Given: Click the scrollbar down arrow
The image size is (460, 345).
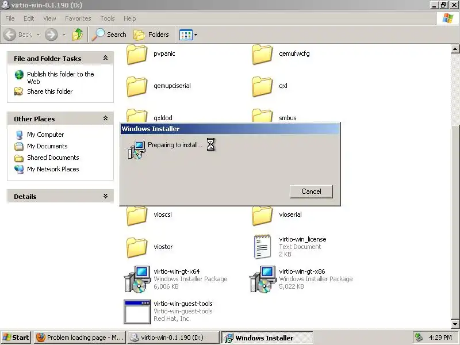Looking at the screenshot, I should click(455, 324).
